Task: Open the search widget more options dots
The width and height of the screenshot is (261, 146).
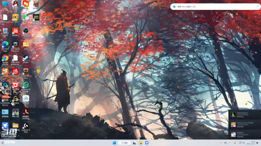Action: (x=258, y=6)
